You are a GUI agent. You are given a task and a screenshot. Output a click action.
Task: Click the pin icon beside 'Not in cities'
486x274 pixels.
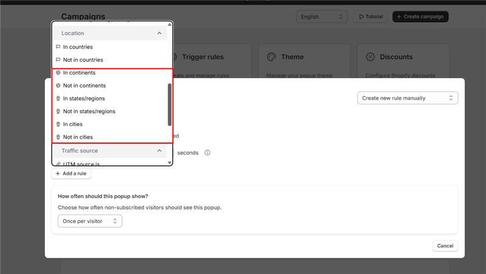(58, 137)
